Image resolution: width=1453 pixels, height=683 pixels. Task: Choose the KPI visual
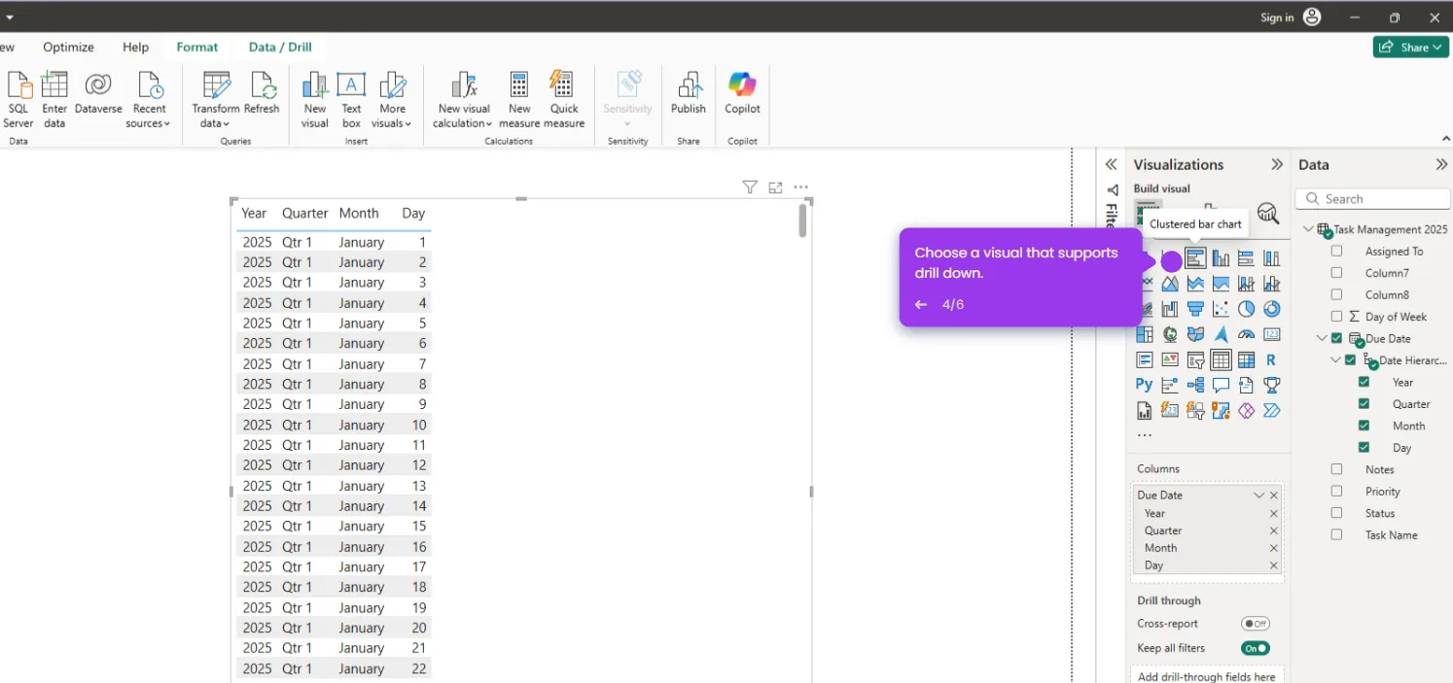point(1170,359)
